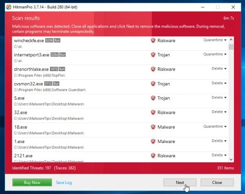Click the Identified Threats: 197 status text
This screenshot has height=194, width=245.
(32, 168)
